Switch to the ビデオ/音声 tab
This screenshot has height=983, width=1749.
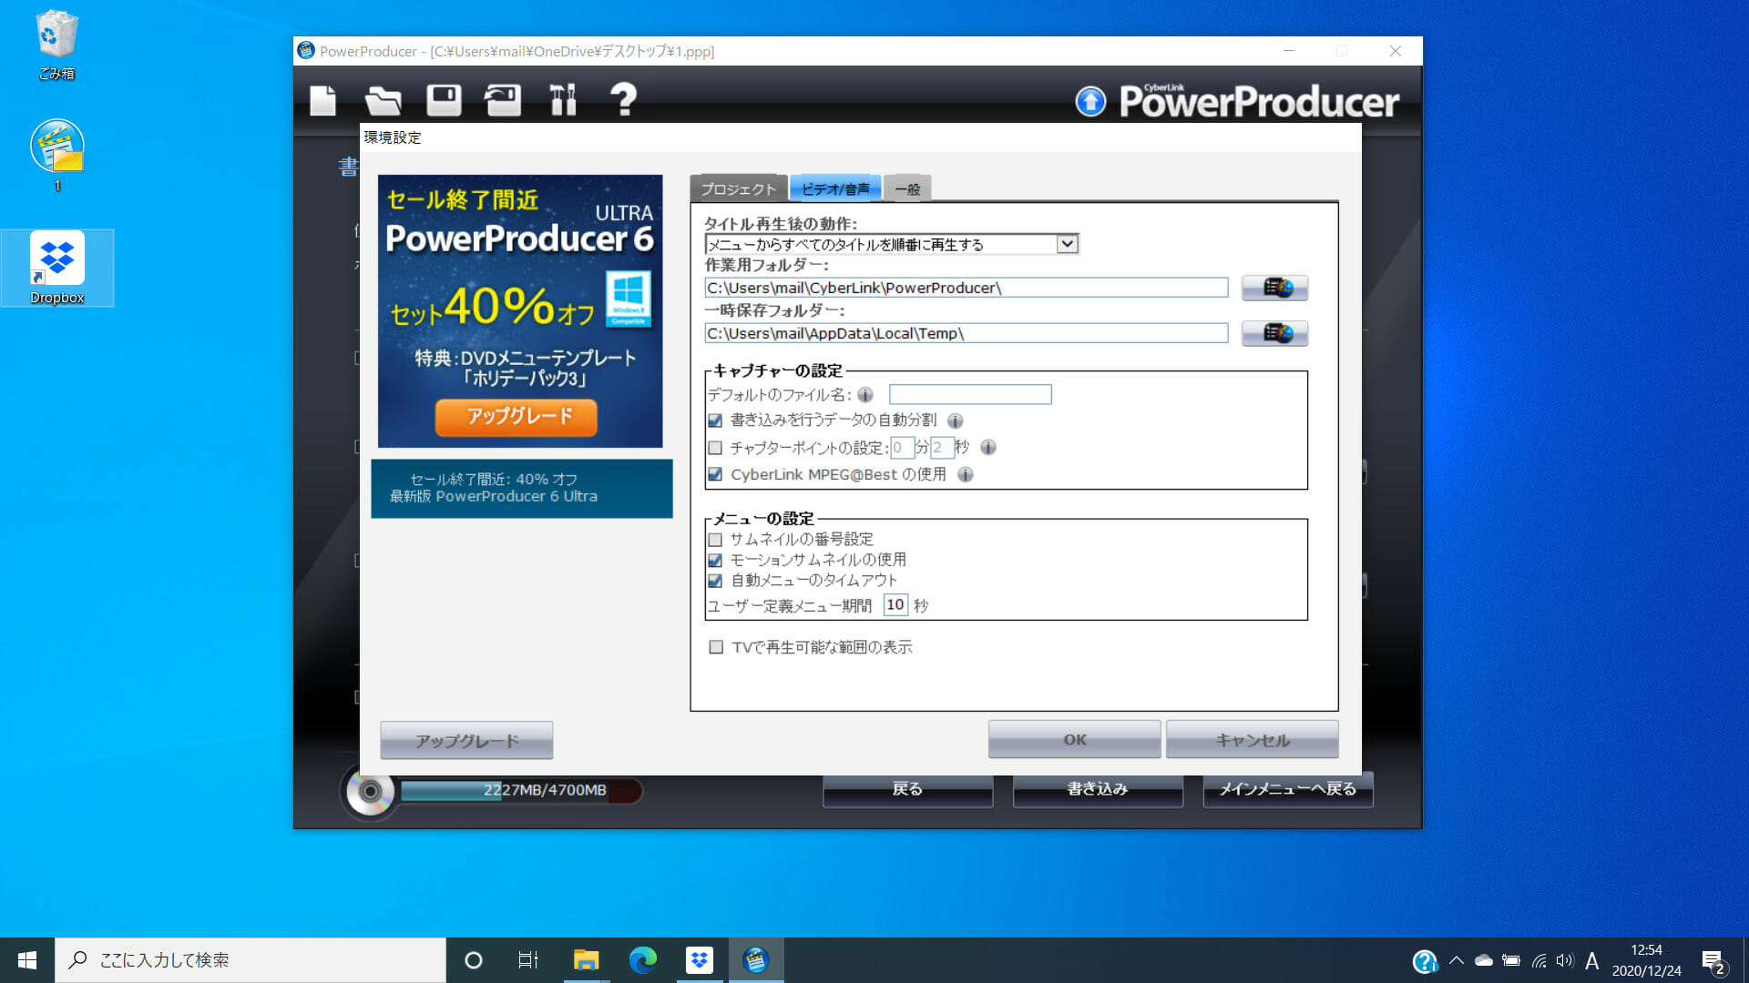coord(835,188)
